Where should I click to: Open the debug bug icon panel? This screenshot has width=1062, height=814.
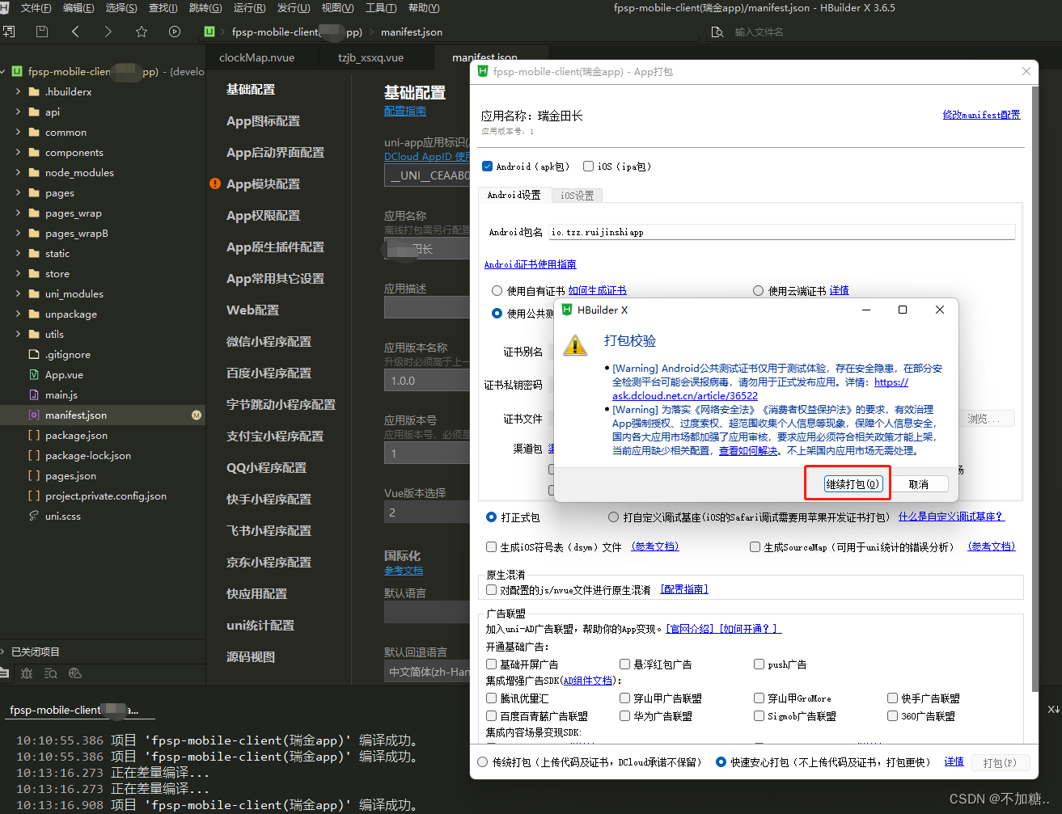point(27,673)
